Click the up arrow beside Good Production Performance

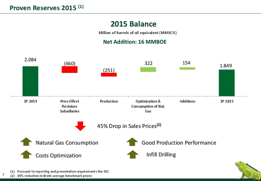[x=132, y=142]
